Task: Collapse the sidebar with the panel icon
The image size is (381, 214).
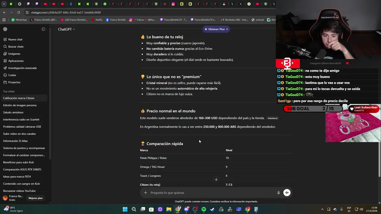Action: tap(43, 29)
